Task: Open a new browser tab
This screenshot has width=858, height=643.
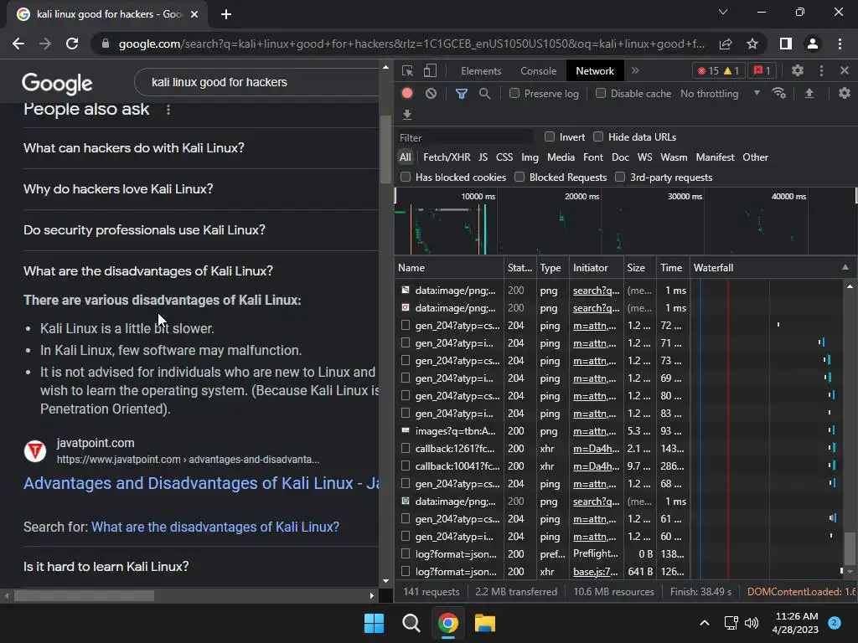Action: 226,14
